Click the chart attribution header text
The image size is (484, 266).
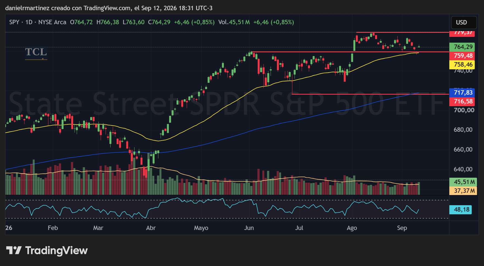pyautogui.click(x=109, y=8)
